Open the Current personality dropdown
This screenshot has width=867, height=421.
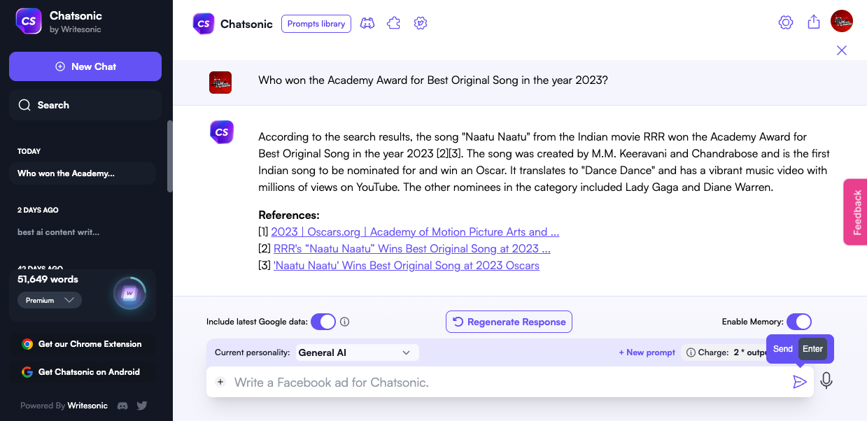pos(357,352)
